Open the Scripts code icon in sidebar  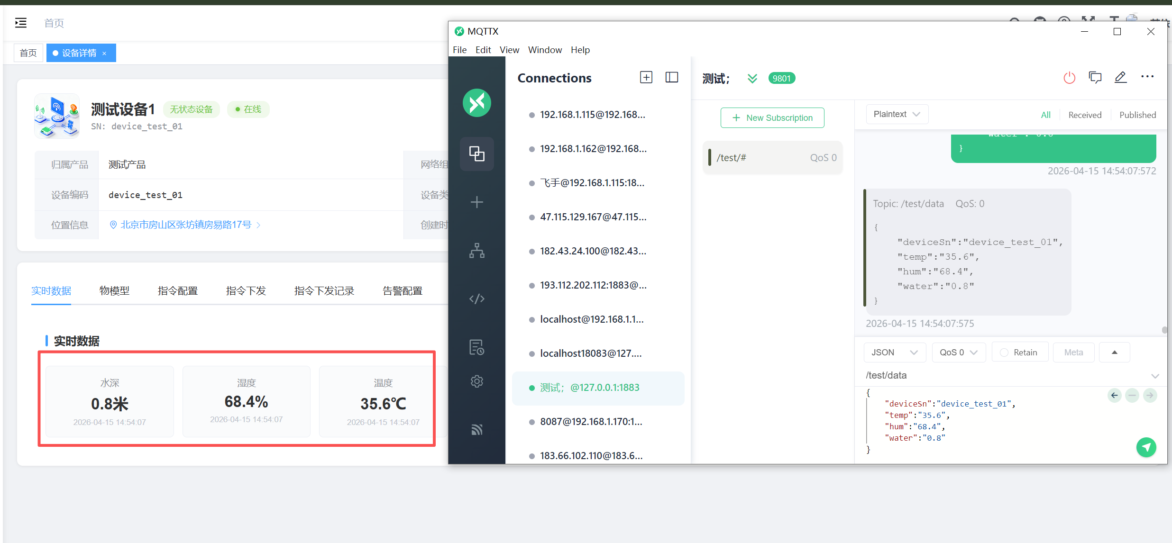tap(476, 299)
